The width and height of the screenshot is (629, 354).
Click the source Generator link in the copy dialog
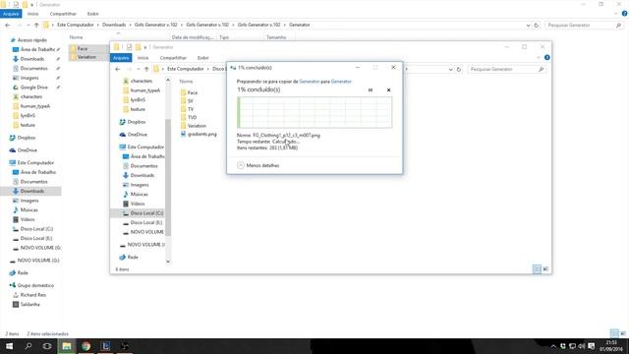310,82
